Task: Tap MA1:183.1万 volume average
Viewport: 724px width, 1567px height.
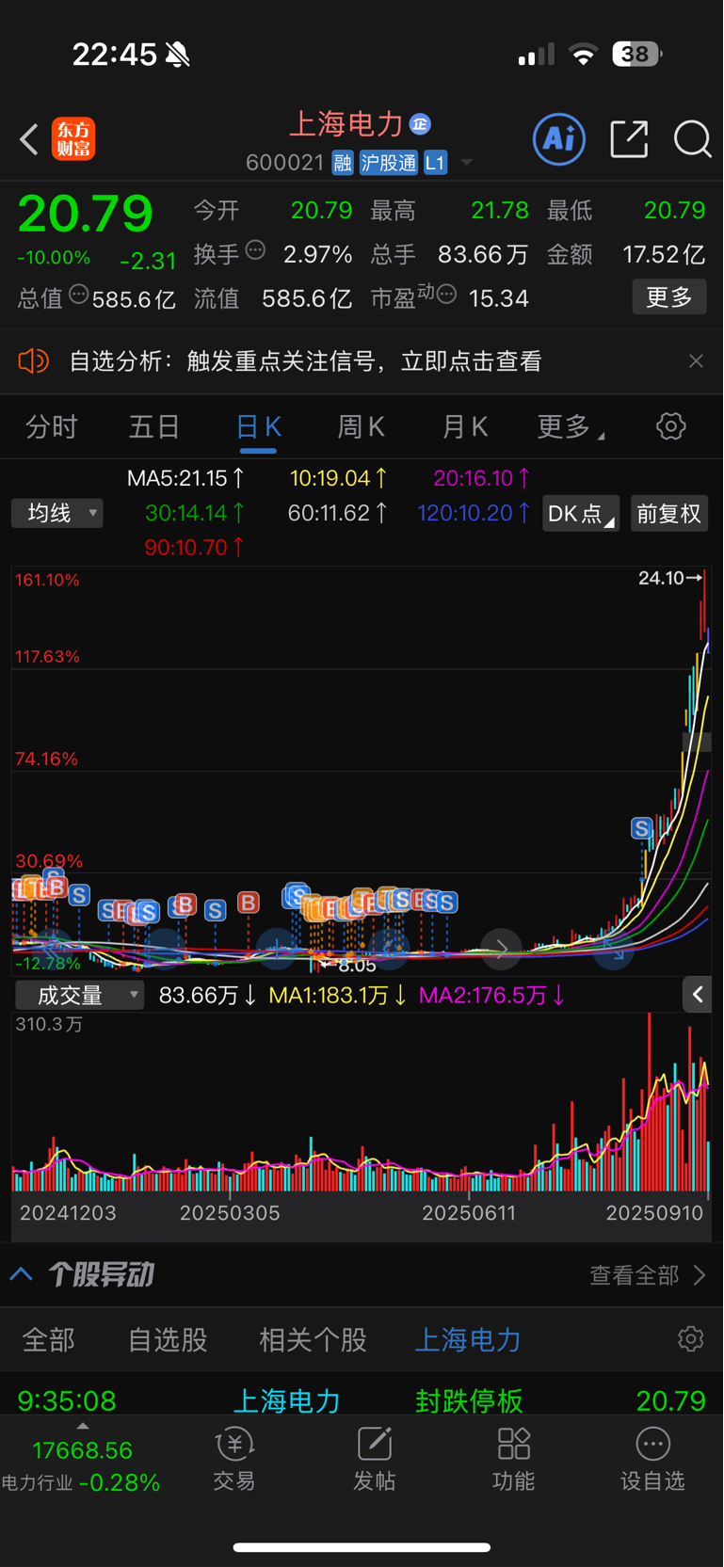Action: (338, 996)
